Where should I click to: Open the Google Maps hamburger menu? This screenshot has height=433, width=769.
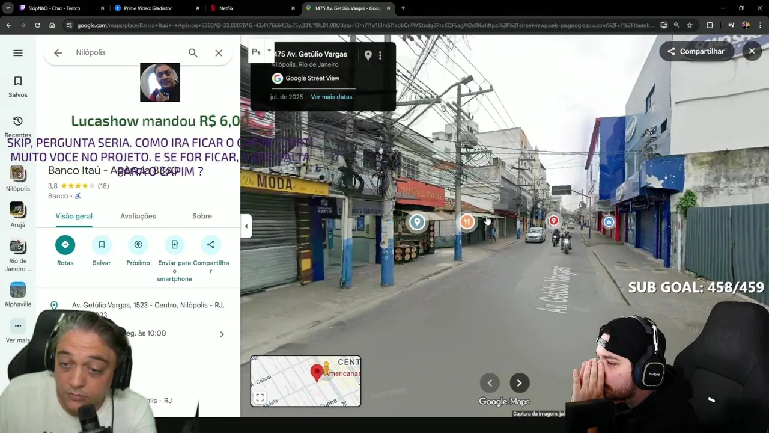[18, 53]
